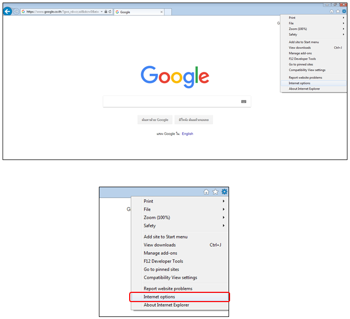
Task: Expand File submenu arrow in small top-right menu
Action: [343, 23]
